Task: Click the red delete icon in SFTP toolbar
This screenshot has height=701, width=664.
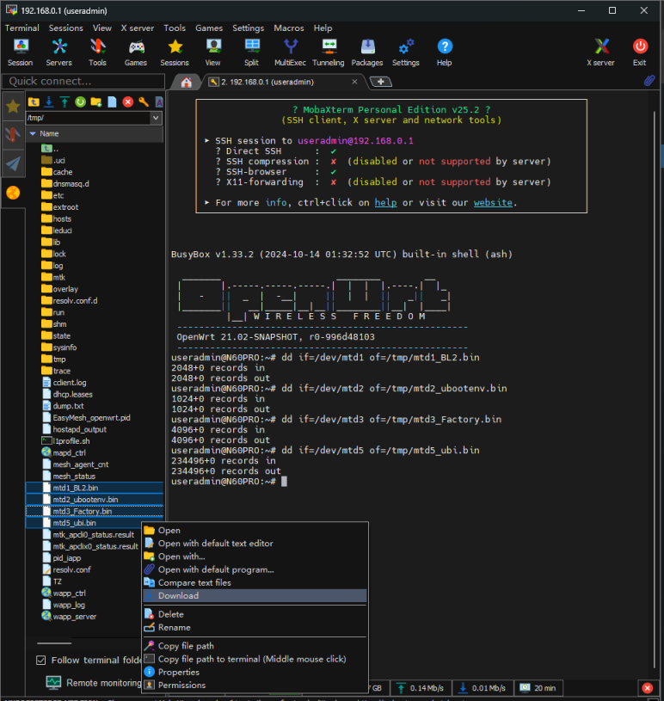Action: [x=128, y=101]
